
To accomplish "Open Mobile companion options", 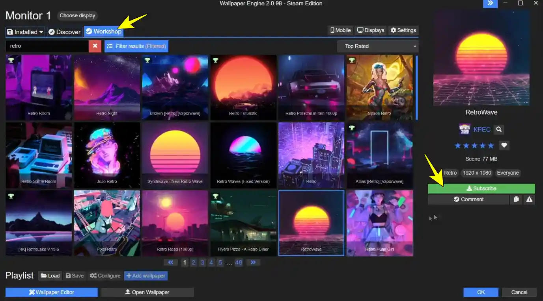I will (x=340, y=30).
